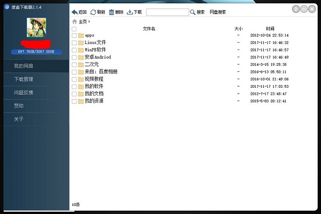Click the 网盘搜索 button
The width and height of the screenshot is (321, 214).
pyautogui.click(x=217, y=12)
